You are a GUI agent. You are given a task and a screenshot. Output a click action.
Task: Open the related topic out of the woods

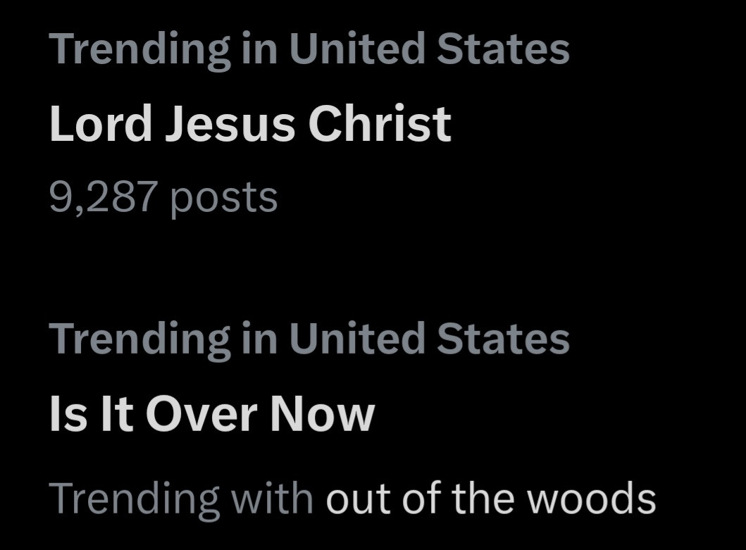(490, 498)
